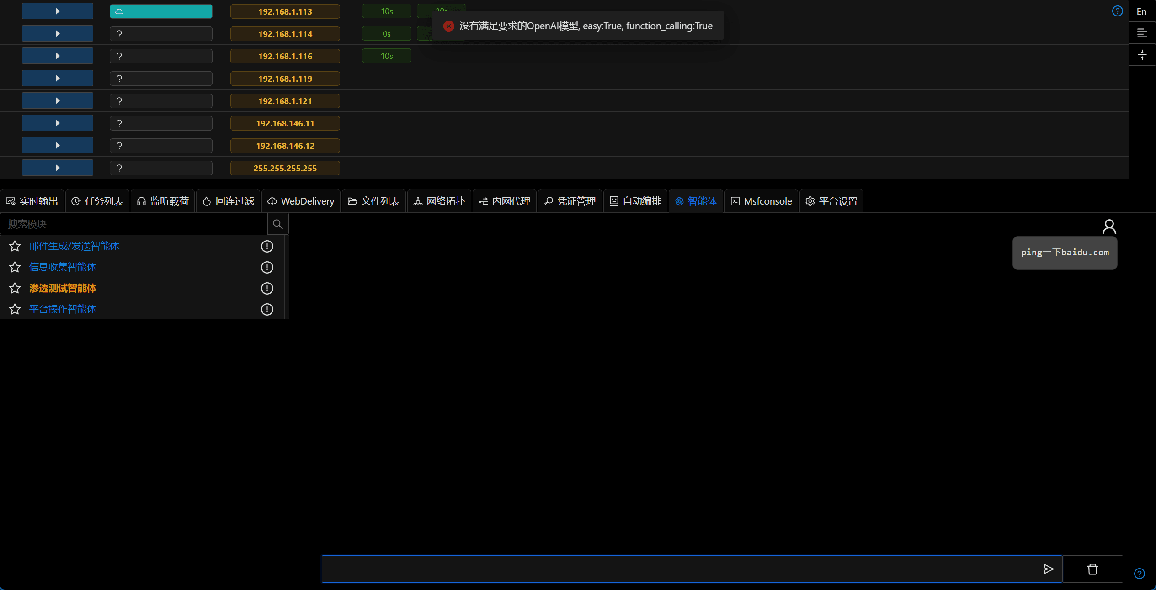Click the align-left menu icon at top right
The height and width of the screenshot is (590, 1156).
click(1142, 33)
